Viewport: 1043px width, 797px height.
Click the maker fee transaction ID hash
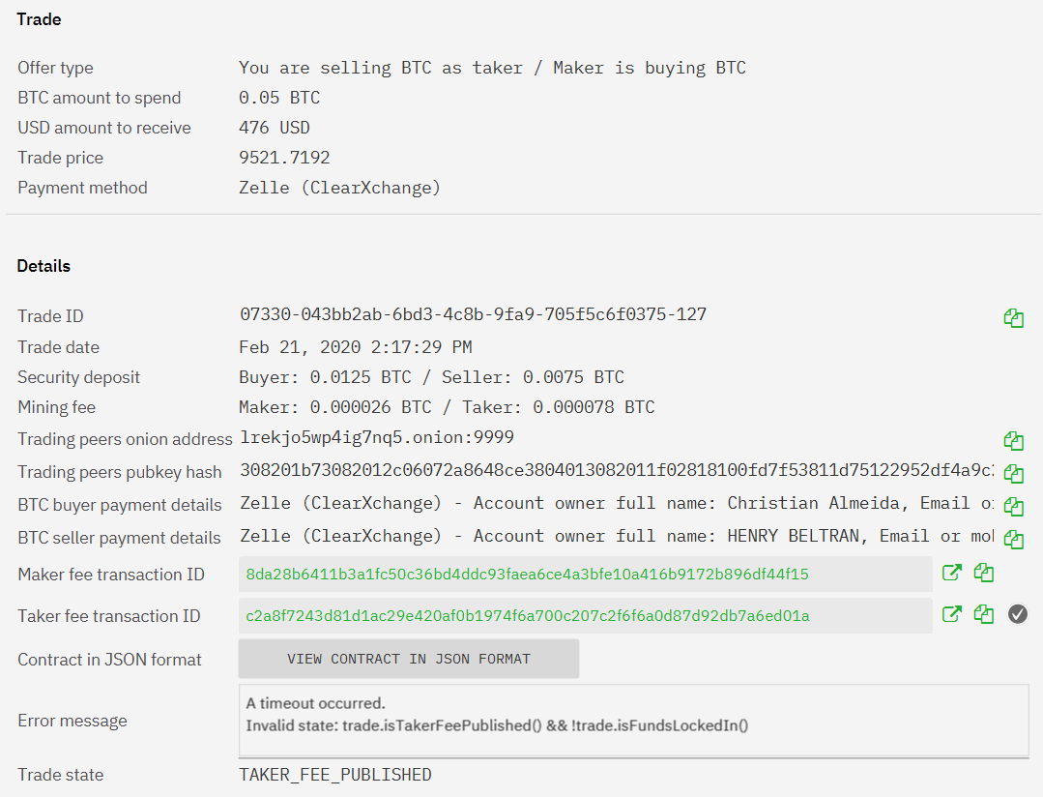click(527, 574)
